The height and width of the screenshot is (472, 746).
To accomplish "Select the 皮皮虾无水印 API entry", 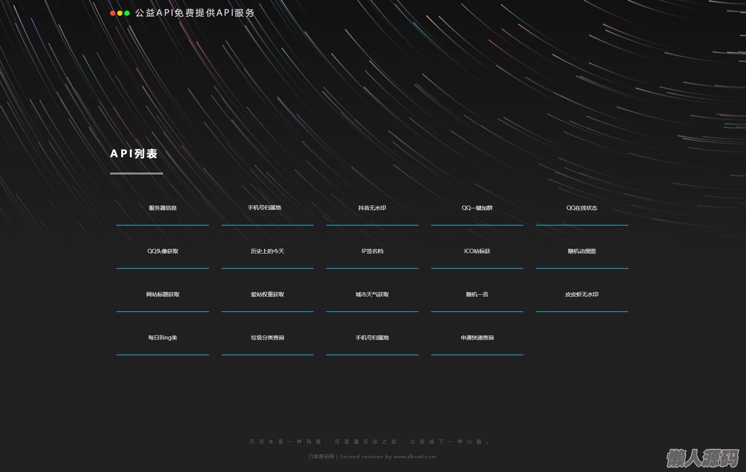I will click(582, 294).
